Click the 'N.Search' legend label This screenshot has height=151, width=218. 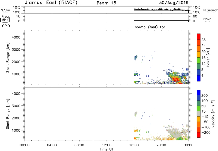pos(211,10)
